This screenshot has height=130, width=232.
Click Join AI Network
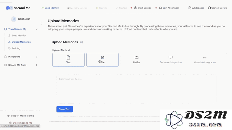click(169, 8)
